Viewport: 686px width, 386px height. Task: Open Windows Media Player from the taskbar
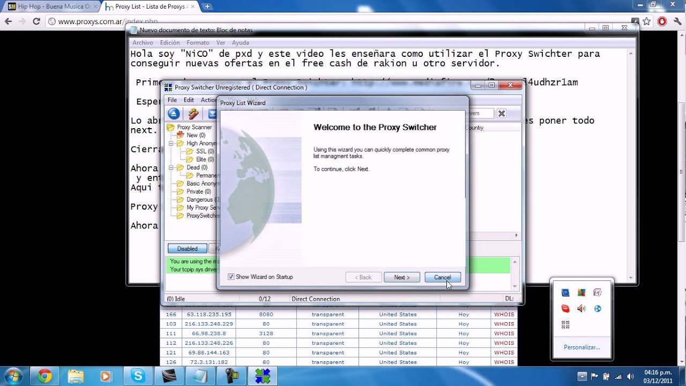[106, 376]
